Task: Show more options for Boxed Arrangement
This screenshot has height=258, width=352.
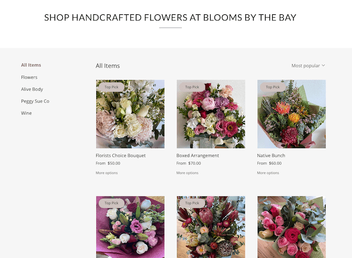Action: (x=188, y=173)
